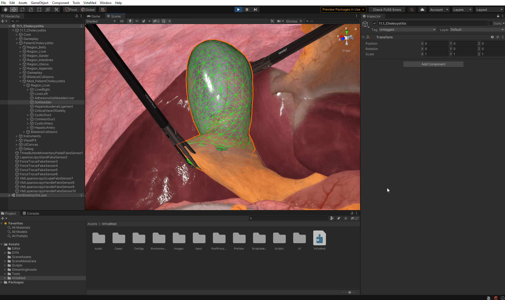Toggle grid visibility in Scene toolbar
This screenshot has height=300, width=505.
(164, 21)
